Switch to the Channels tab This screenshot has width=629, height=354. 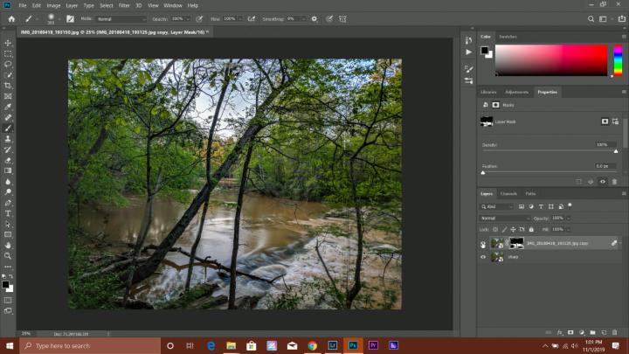[508, 194]
